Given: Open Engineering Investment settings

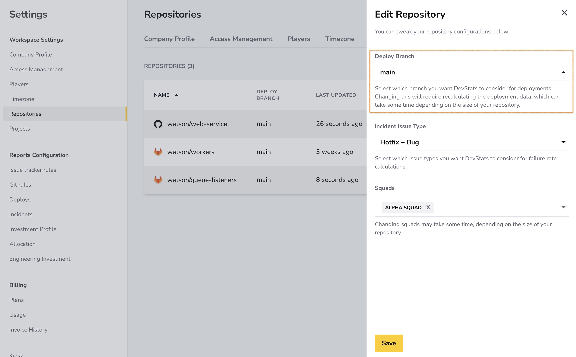Looking at the screenshot, I should click(x=40, y=259).
